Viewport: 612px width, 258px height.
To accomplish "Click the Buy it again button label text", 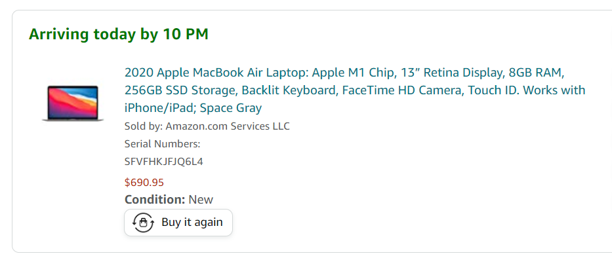I will [x=192, y=223].
